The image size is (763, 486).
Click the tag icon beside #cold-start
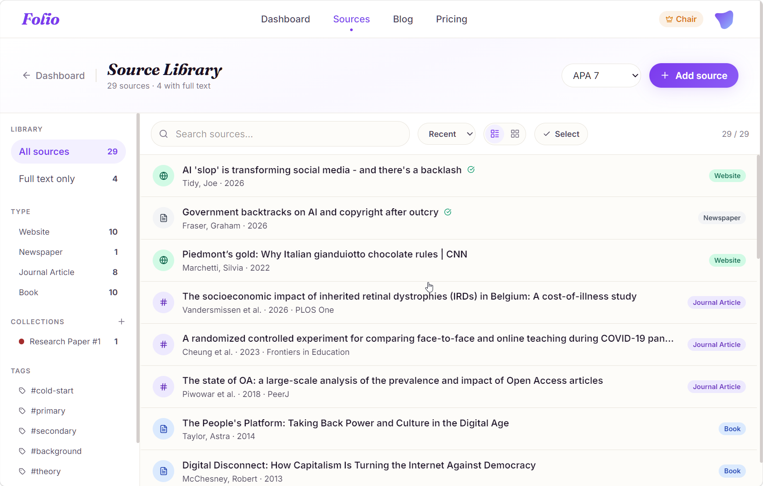point(22,390)
